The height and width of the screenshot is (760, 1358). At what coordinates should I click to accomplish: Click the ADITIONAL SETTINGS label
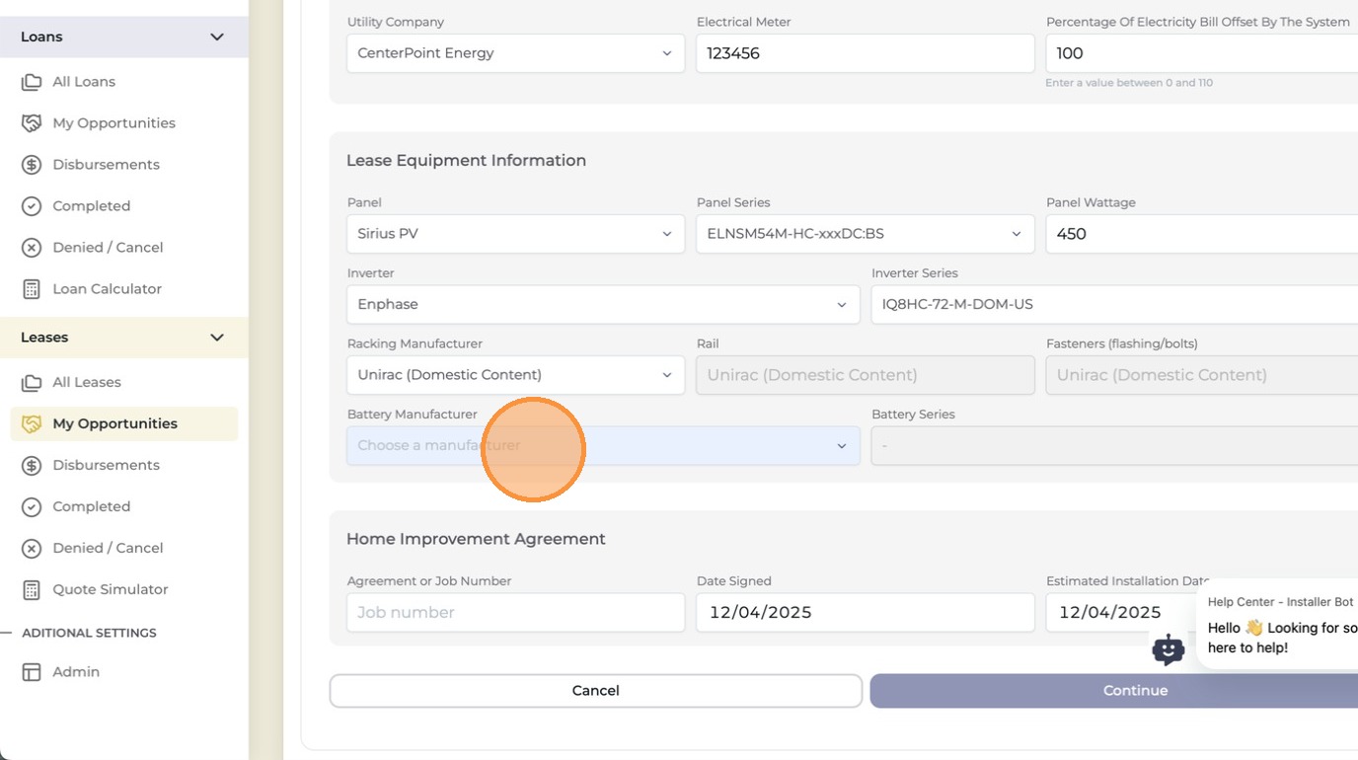(x=89, y=633)
